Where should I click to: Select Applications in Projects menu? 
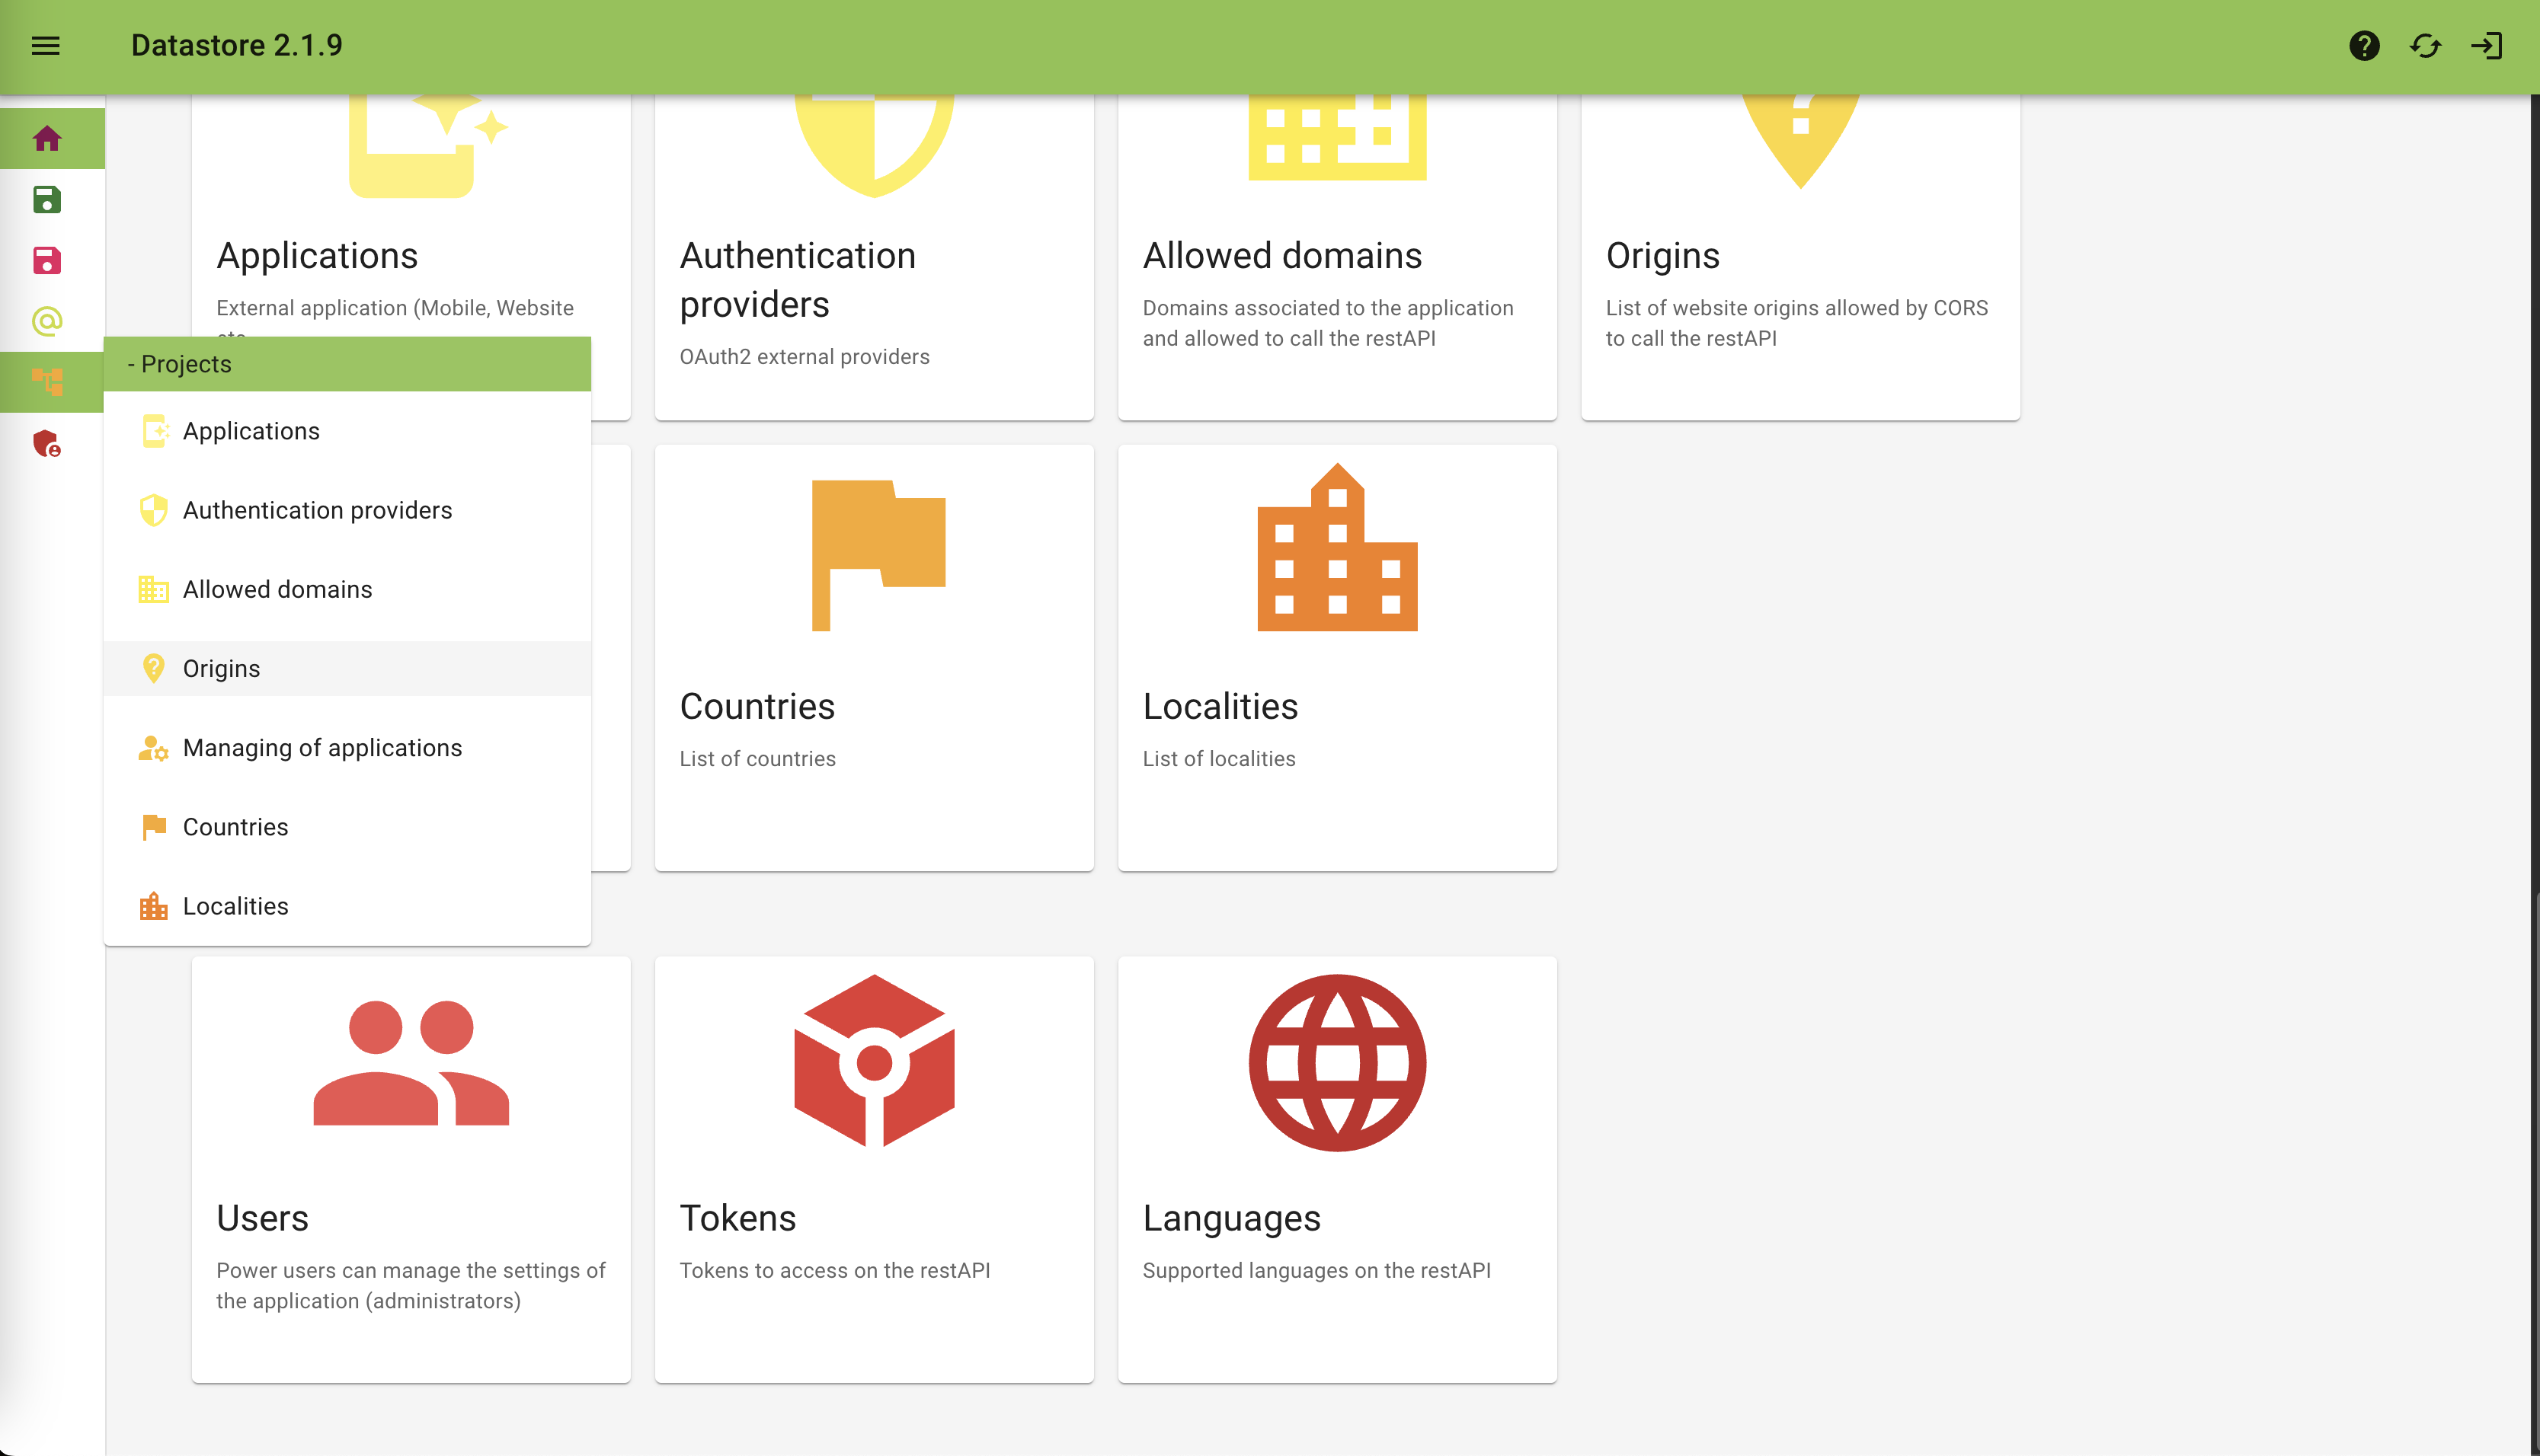251,431
